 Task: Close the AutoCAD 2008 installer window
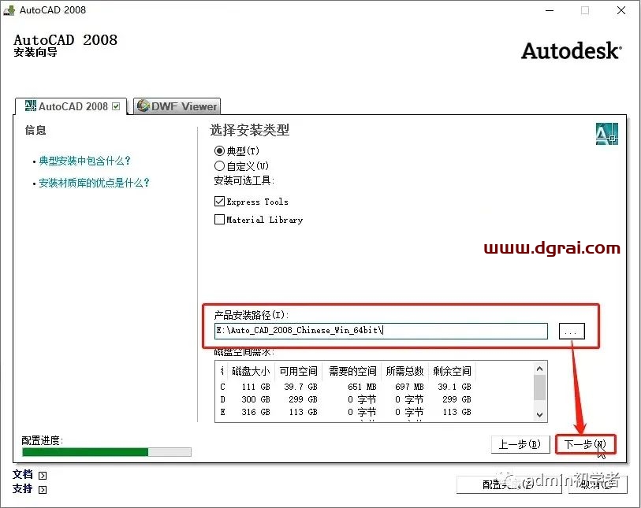pos(621,10)
